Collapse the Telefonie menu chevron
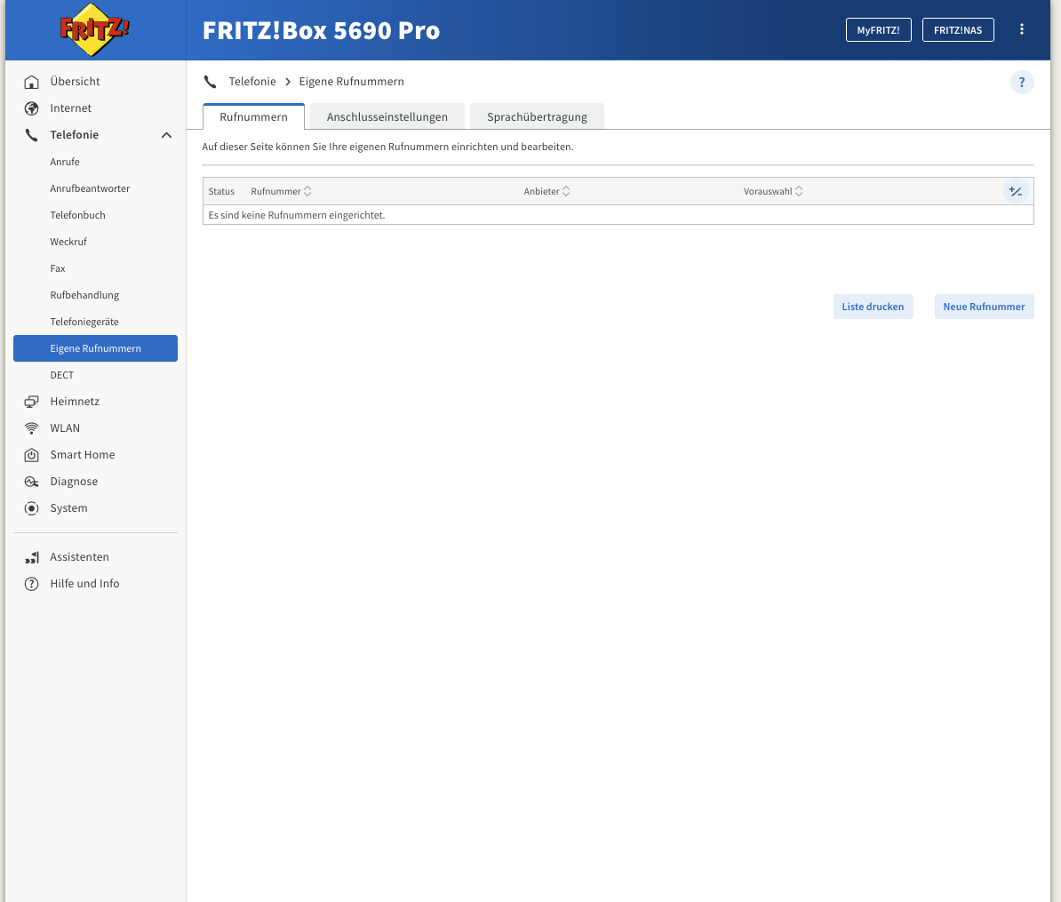Screen dimensions: 1061x902 166,135
